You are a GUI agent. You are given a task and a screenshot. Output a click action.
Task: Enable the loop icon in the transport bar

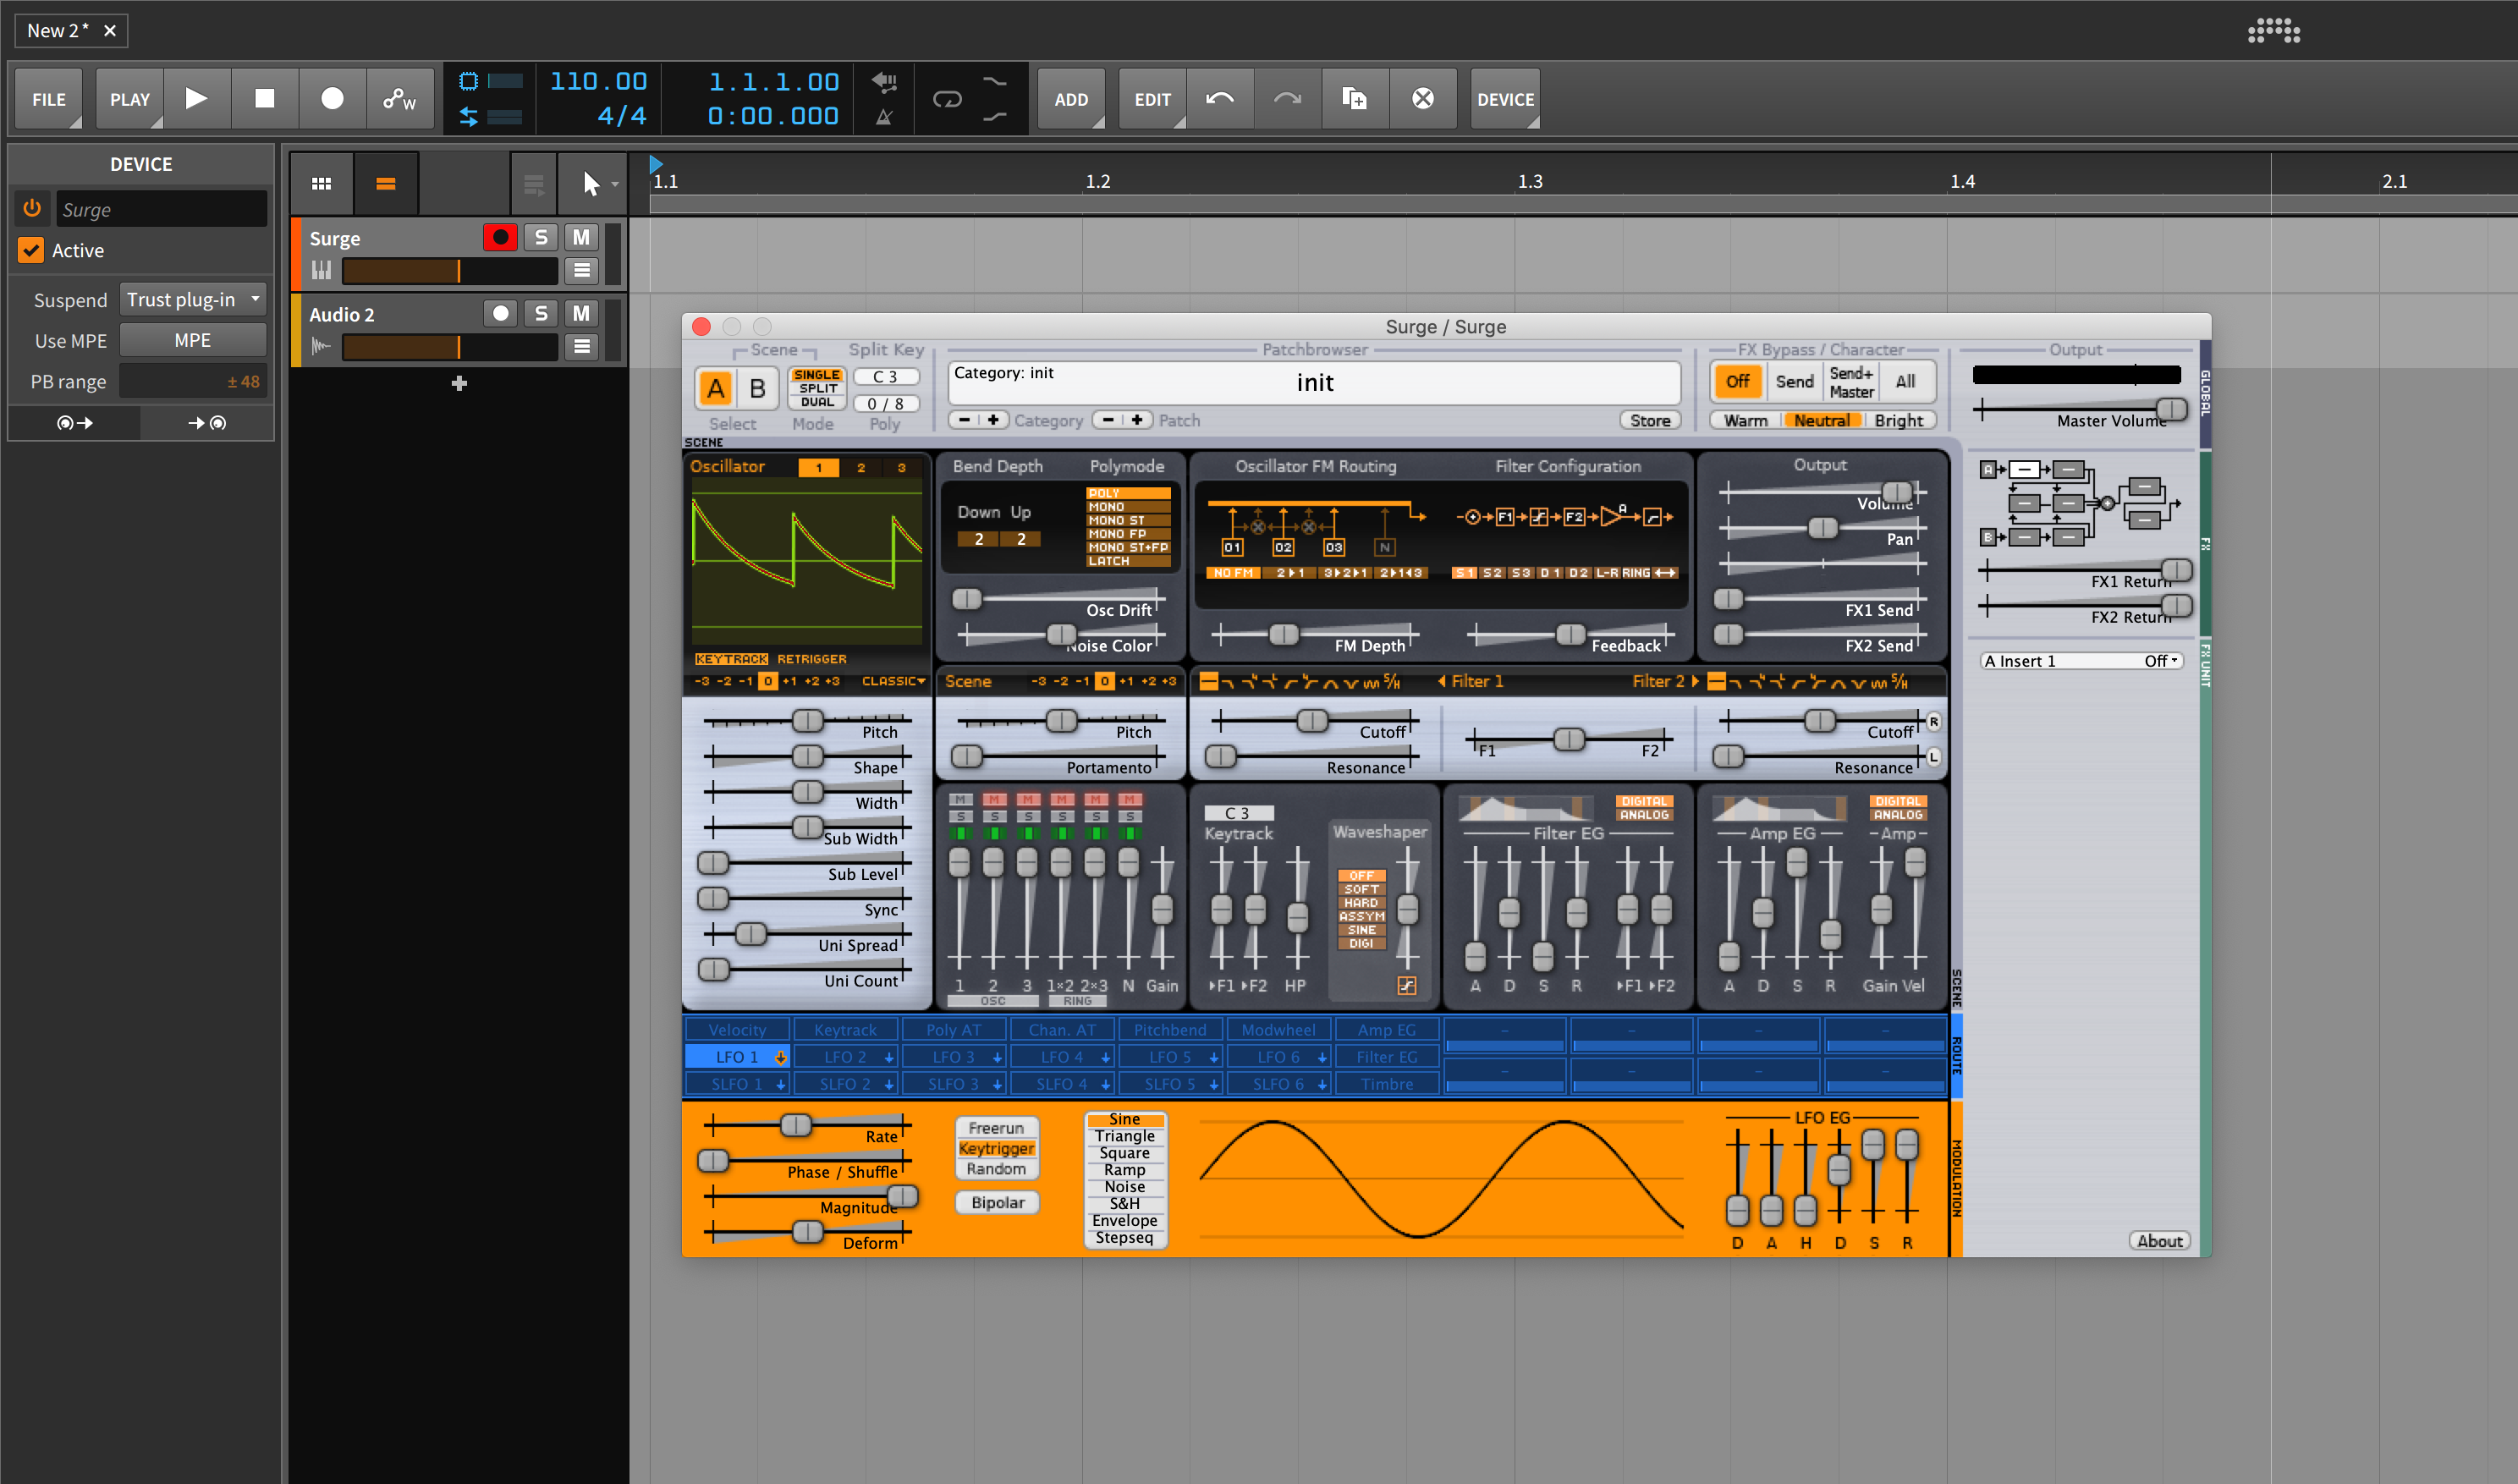click(946, 98)
